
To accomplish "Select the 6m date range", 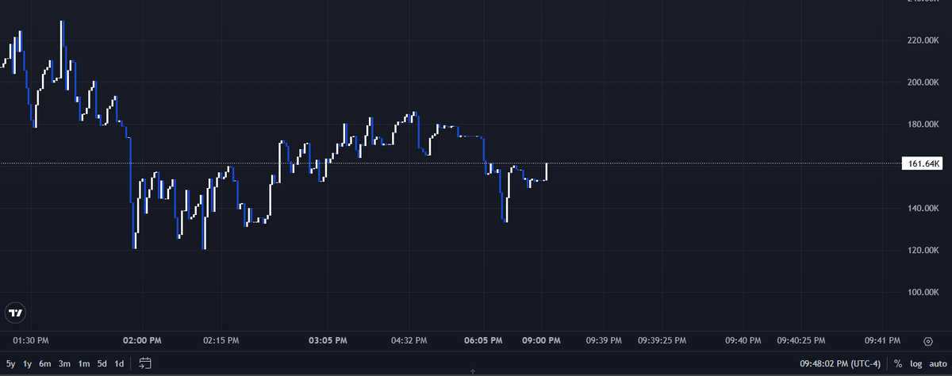I will 45,363.
